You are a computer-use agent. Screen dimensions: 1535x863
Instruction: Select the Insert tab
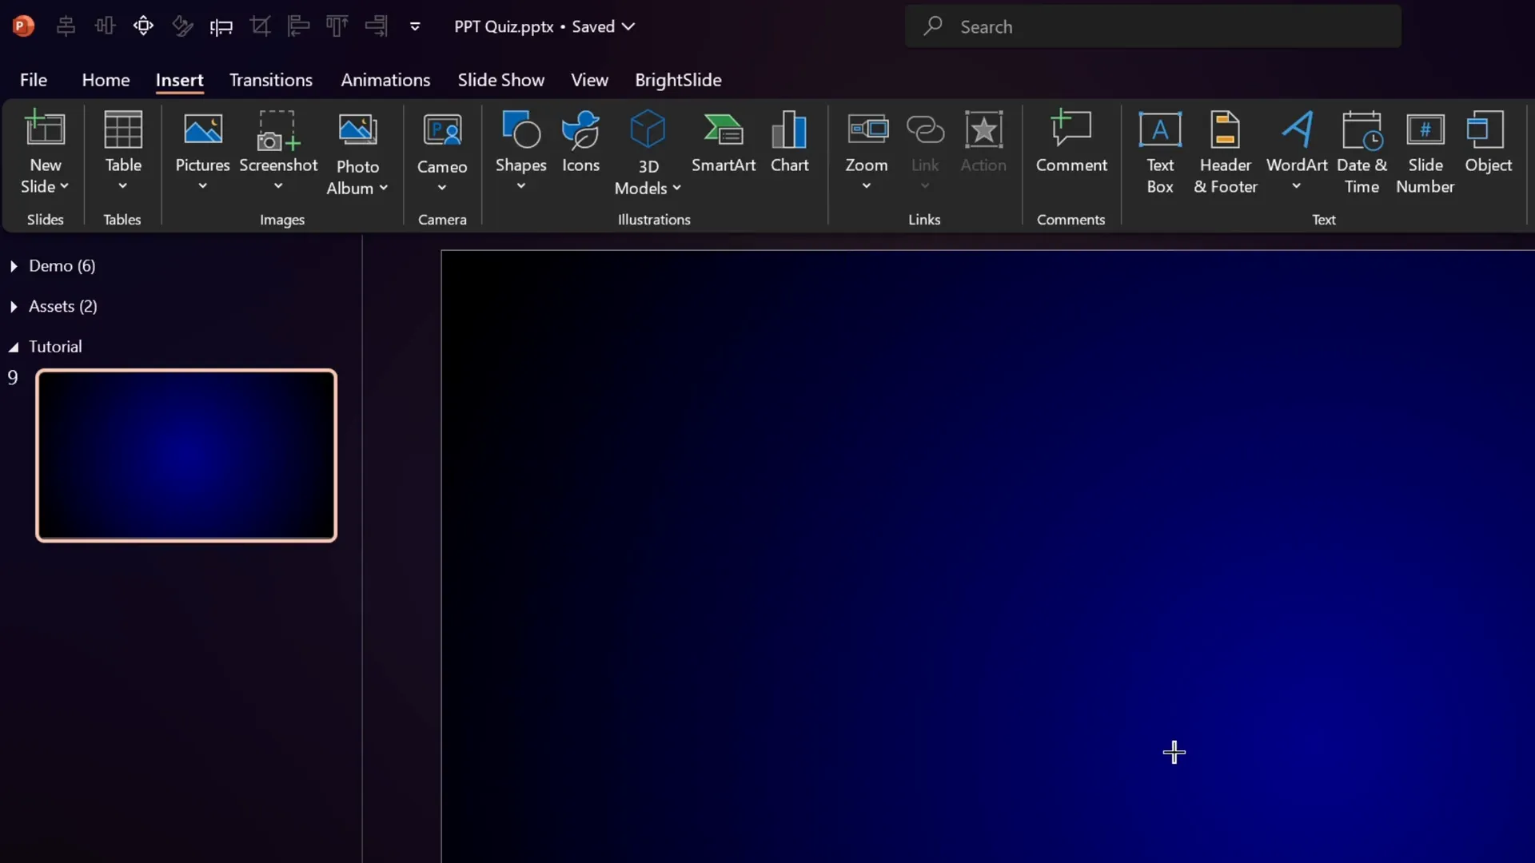pos(179,80)
